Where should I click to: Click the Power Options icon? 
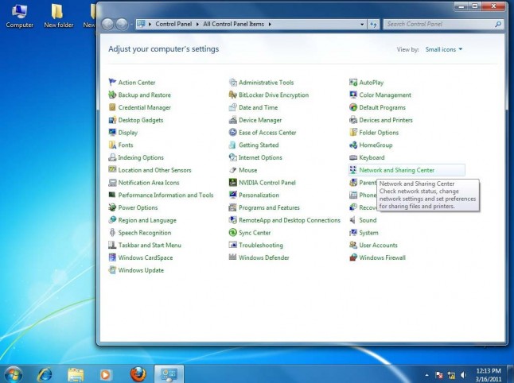click(x=112, y=207)
